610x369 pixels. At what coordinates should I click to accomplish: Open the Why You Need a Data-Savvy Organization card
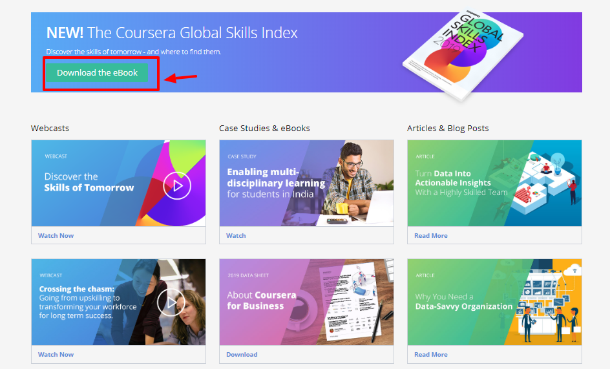click(x=494, y=302)
